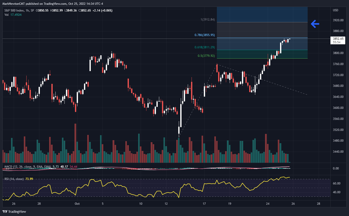Open the USD currency selector
This screenshot has width=349, height=216.
(335, 10)
